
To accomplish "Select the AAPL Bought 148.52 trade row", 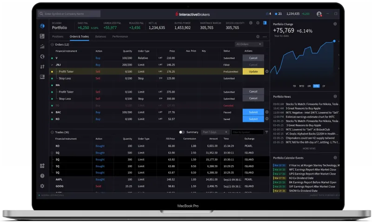I will point(159,180).
